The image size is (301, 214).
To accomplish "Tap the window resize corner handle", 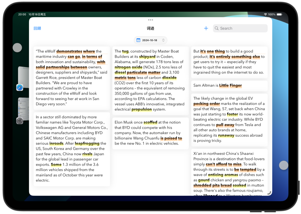I will point(269,193).
